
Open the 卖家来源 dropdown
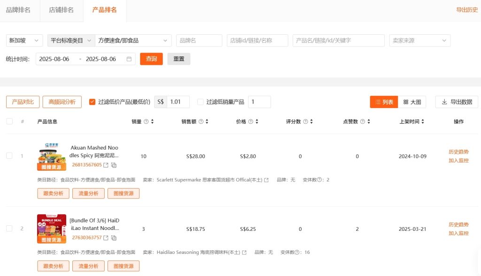point(419,40)
